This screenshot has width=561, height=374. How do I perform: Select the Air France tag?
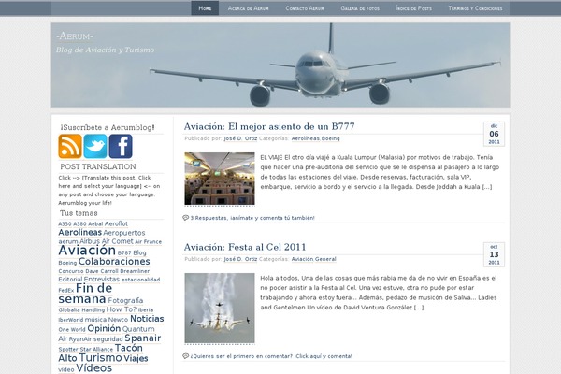tap(148, 242)
